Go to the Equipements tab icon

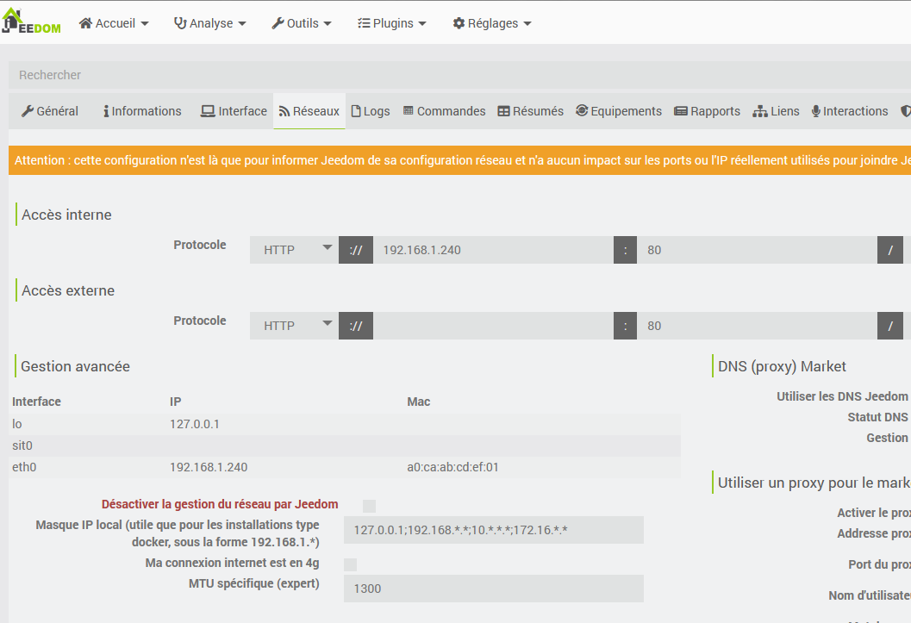582,110
